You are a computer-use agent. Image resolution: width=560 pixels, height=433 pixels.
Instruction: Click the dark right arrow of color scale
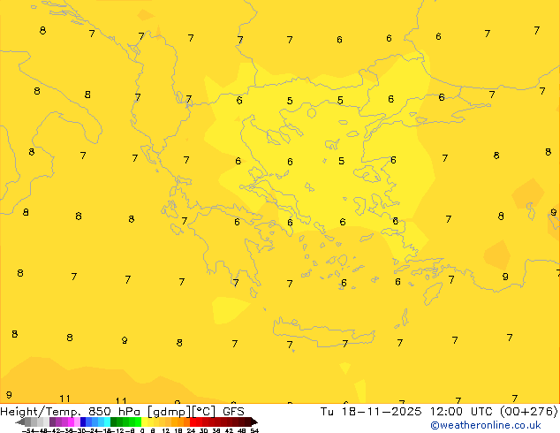254,422
